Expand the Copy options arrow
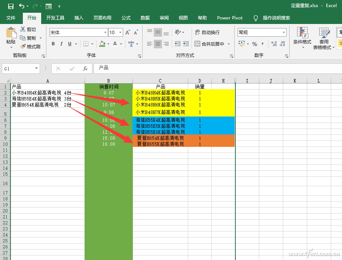Screen dimensions: 342x260 click(40, 38)
